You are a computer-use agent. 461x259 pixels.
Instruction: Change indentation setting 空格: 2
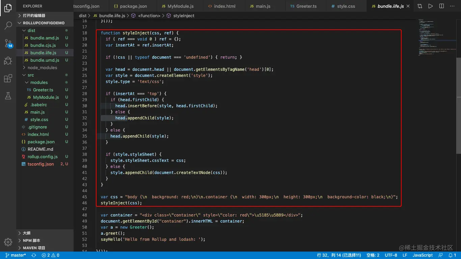[373, 255]
